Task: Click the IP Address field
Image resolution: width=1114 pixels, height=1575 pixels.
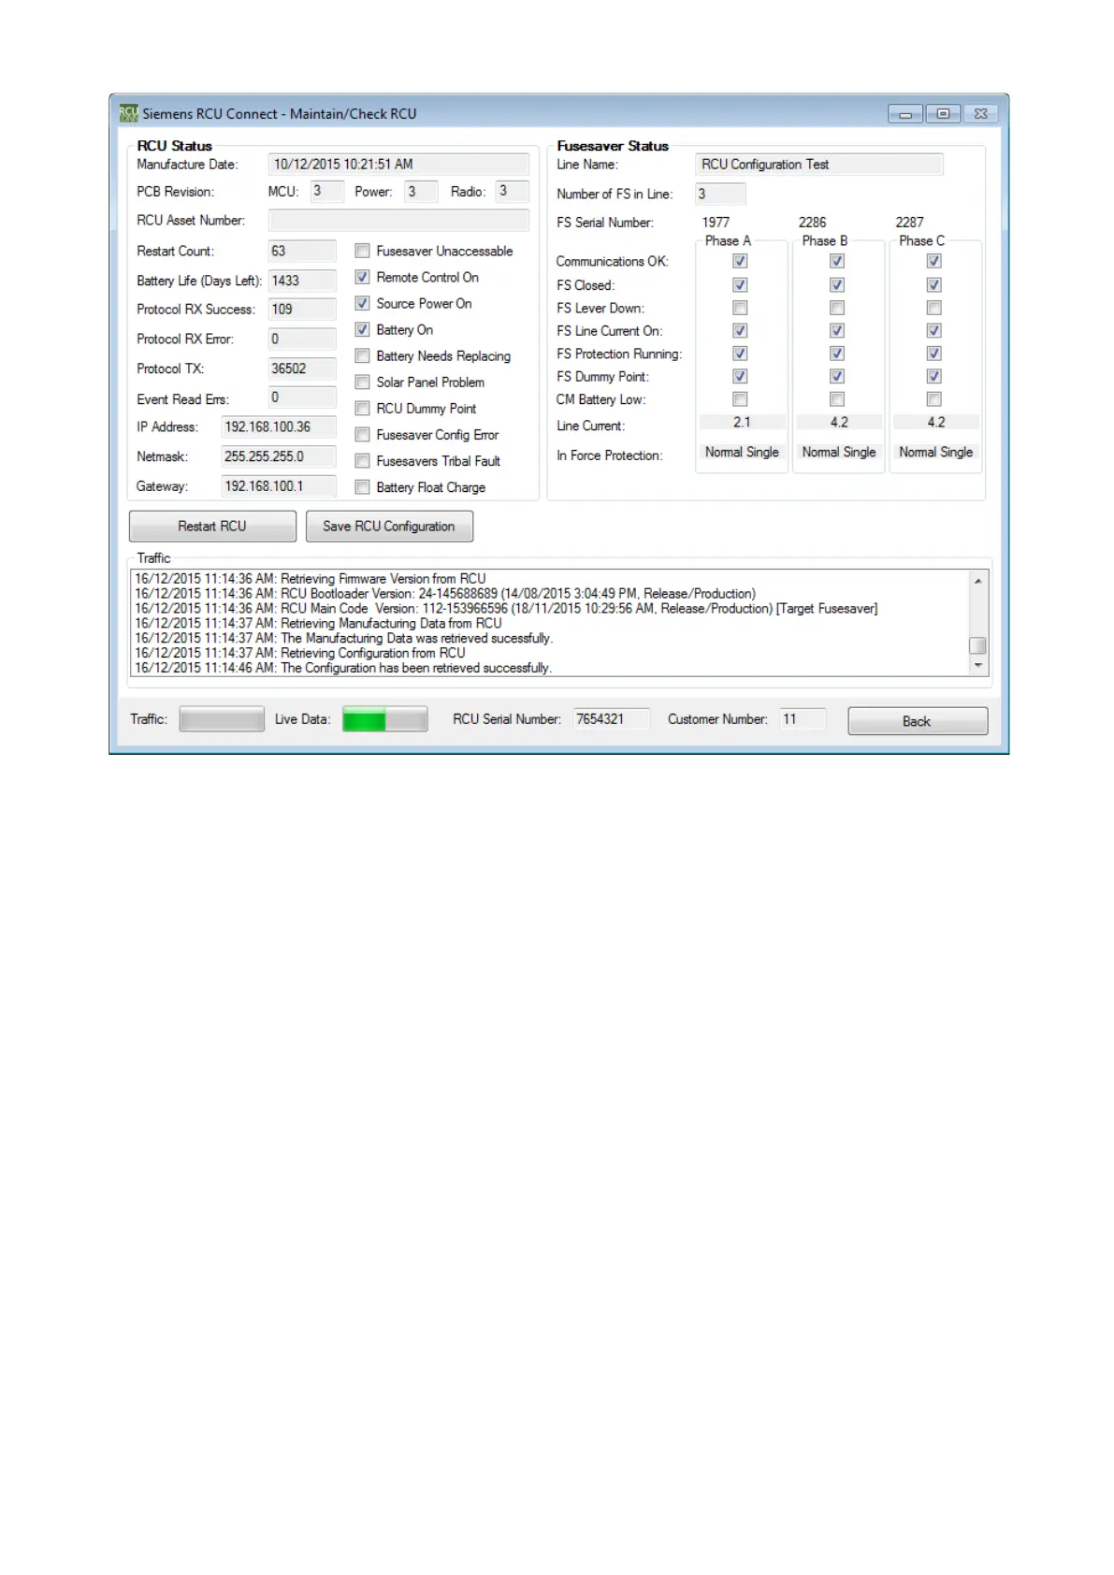Action: coord(279,426)
